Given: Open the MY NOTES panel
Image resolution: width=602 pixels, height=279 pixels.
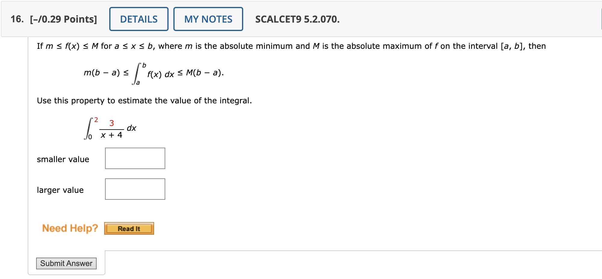Looking at the screenshot, I should click(208, 19).
